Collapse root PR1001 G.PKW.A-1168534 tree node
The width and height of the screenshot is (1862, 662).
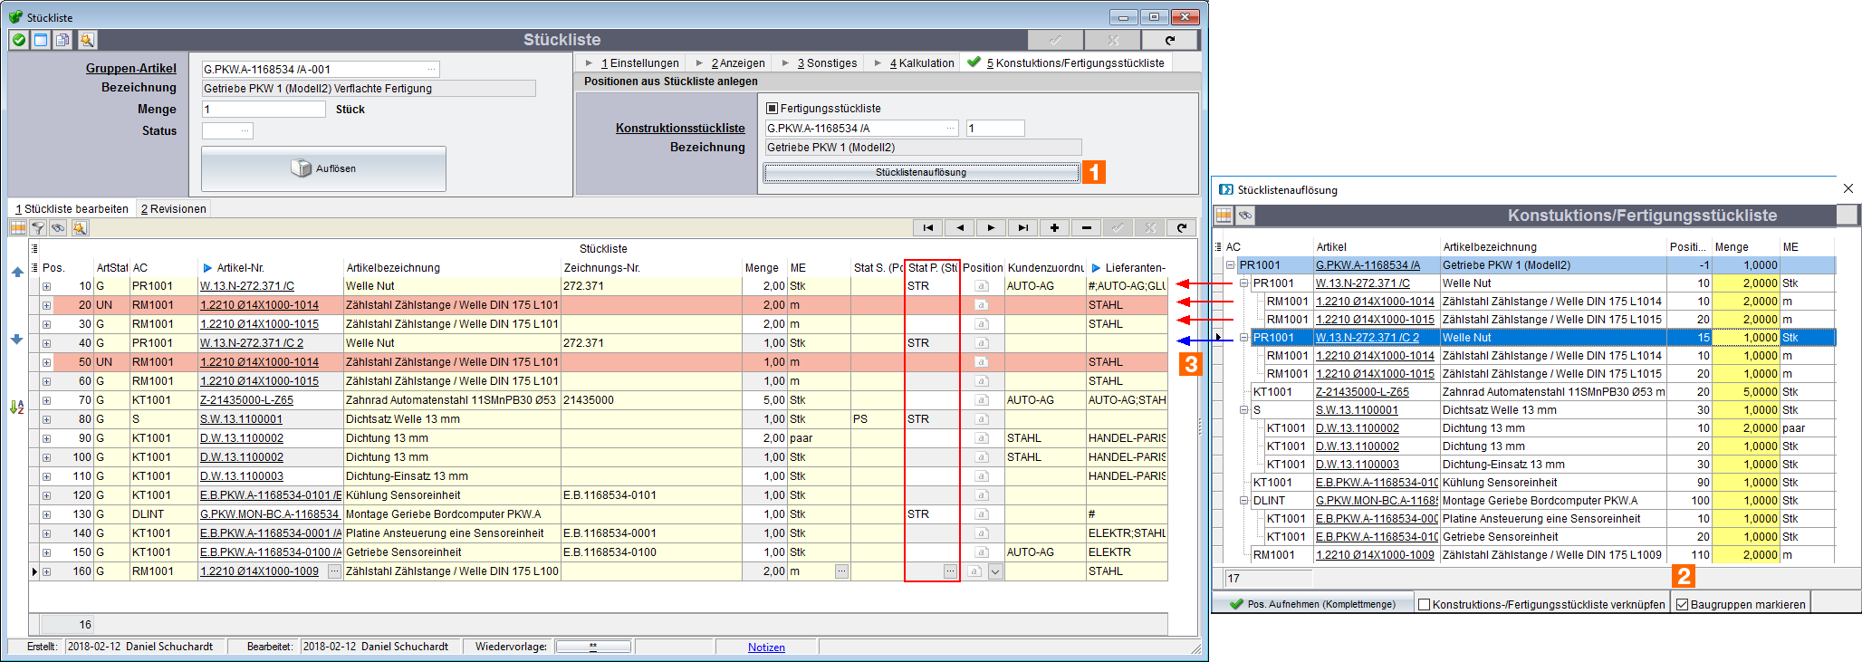pyautogui.click(x=1231, y=265)
